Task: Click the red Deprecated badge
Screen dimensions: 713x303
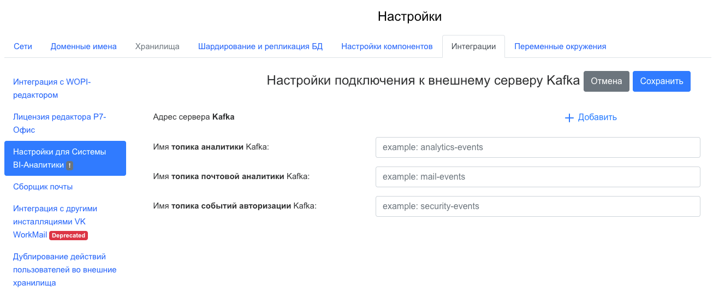Action: (69, 235)
